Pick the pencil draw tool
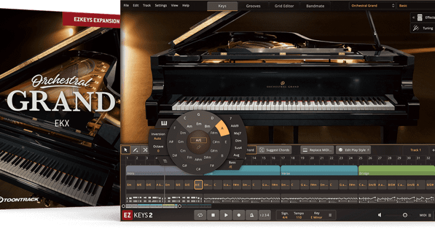This screenshot has height=237, width=435. [136, 150]
